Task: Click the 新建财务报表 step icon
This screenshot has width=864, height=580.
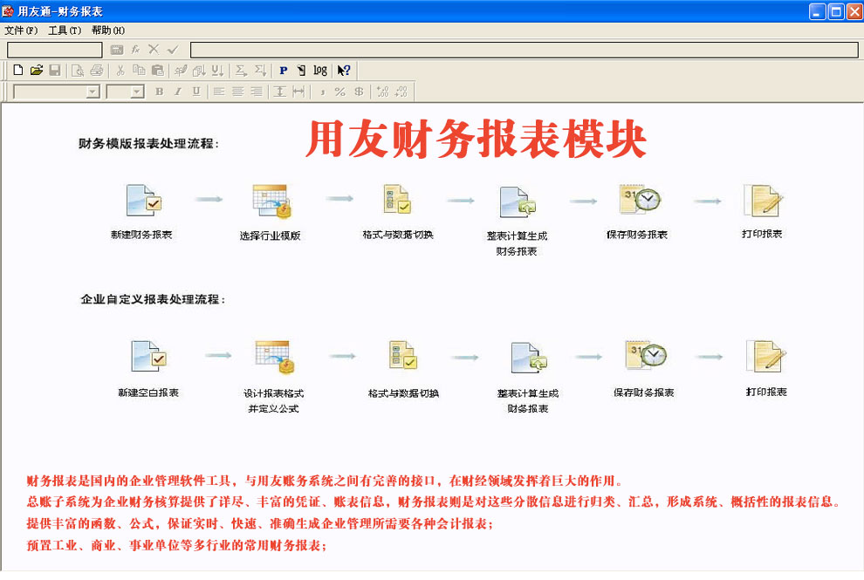Action: (x=143, y=201)
